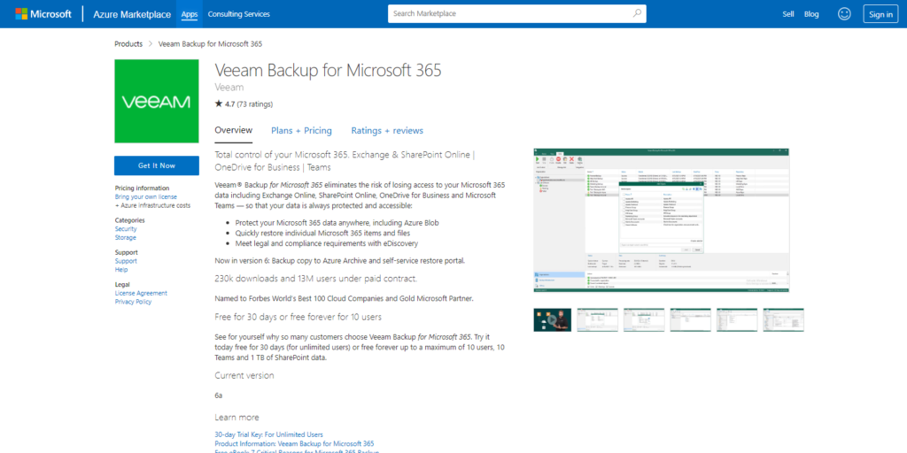Click the Veeam publisher name
The image size is (907, 453).
click(x=229, y=88)
